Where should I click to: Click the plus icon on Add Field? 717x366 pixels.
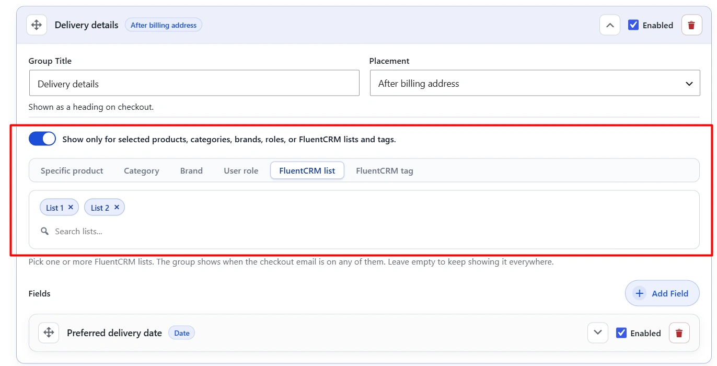639,293
